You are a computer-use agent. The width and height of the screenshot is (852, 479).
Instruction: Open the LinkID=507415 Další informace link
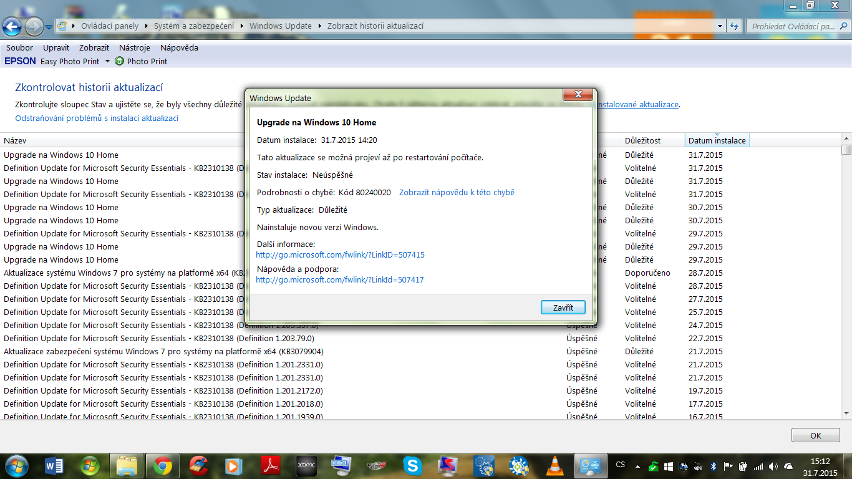click(340, 254)
